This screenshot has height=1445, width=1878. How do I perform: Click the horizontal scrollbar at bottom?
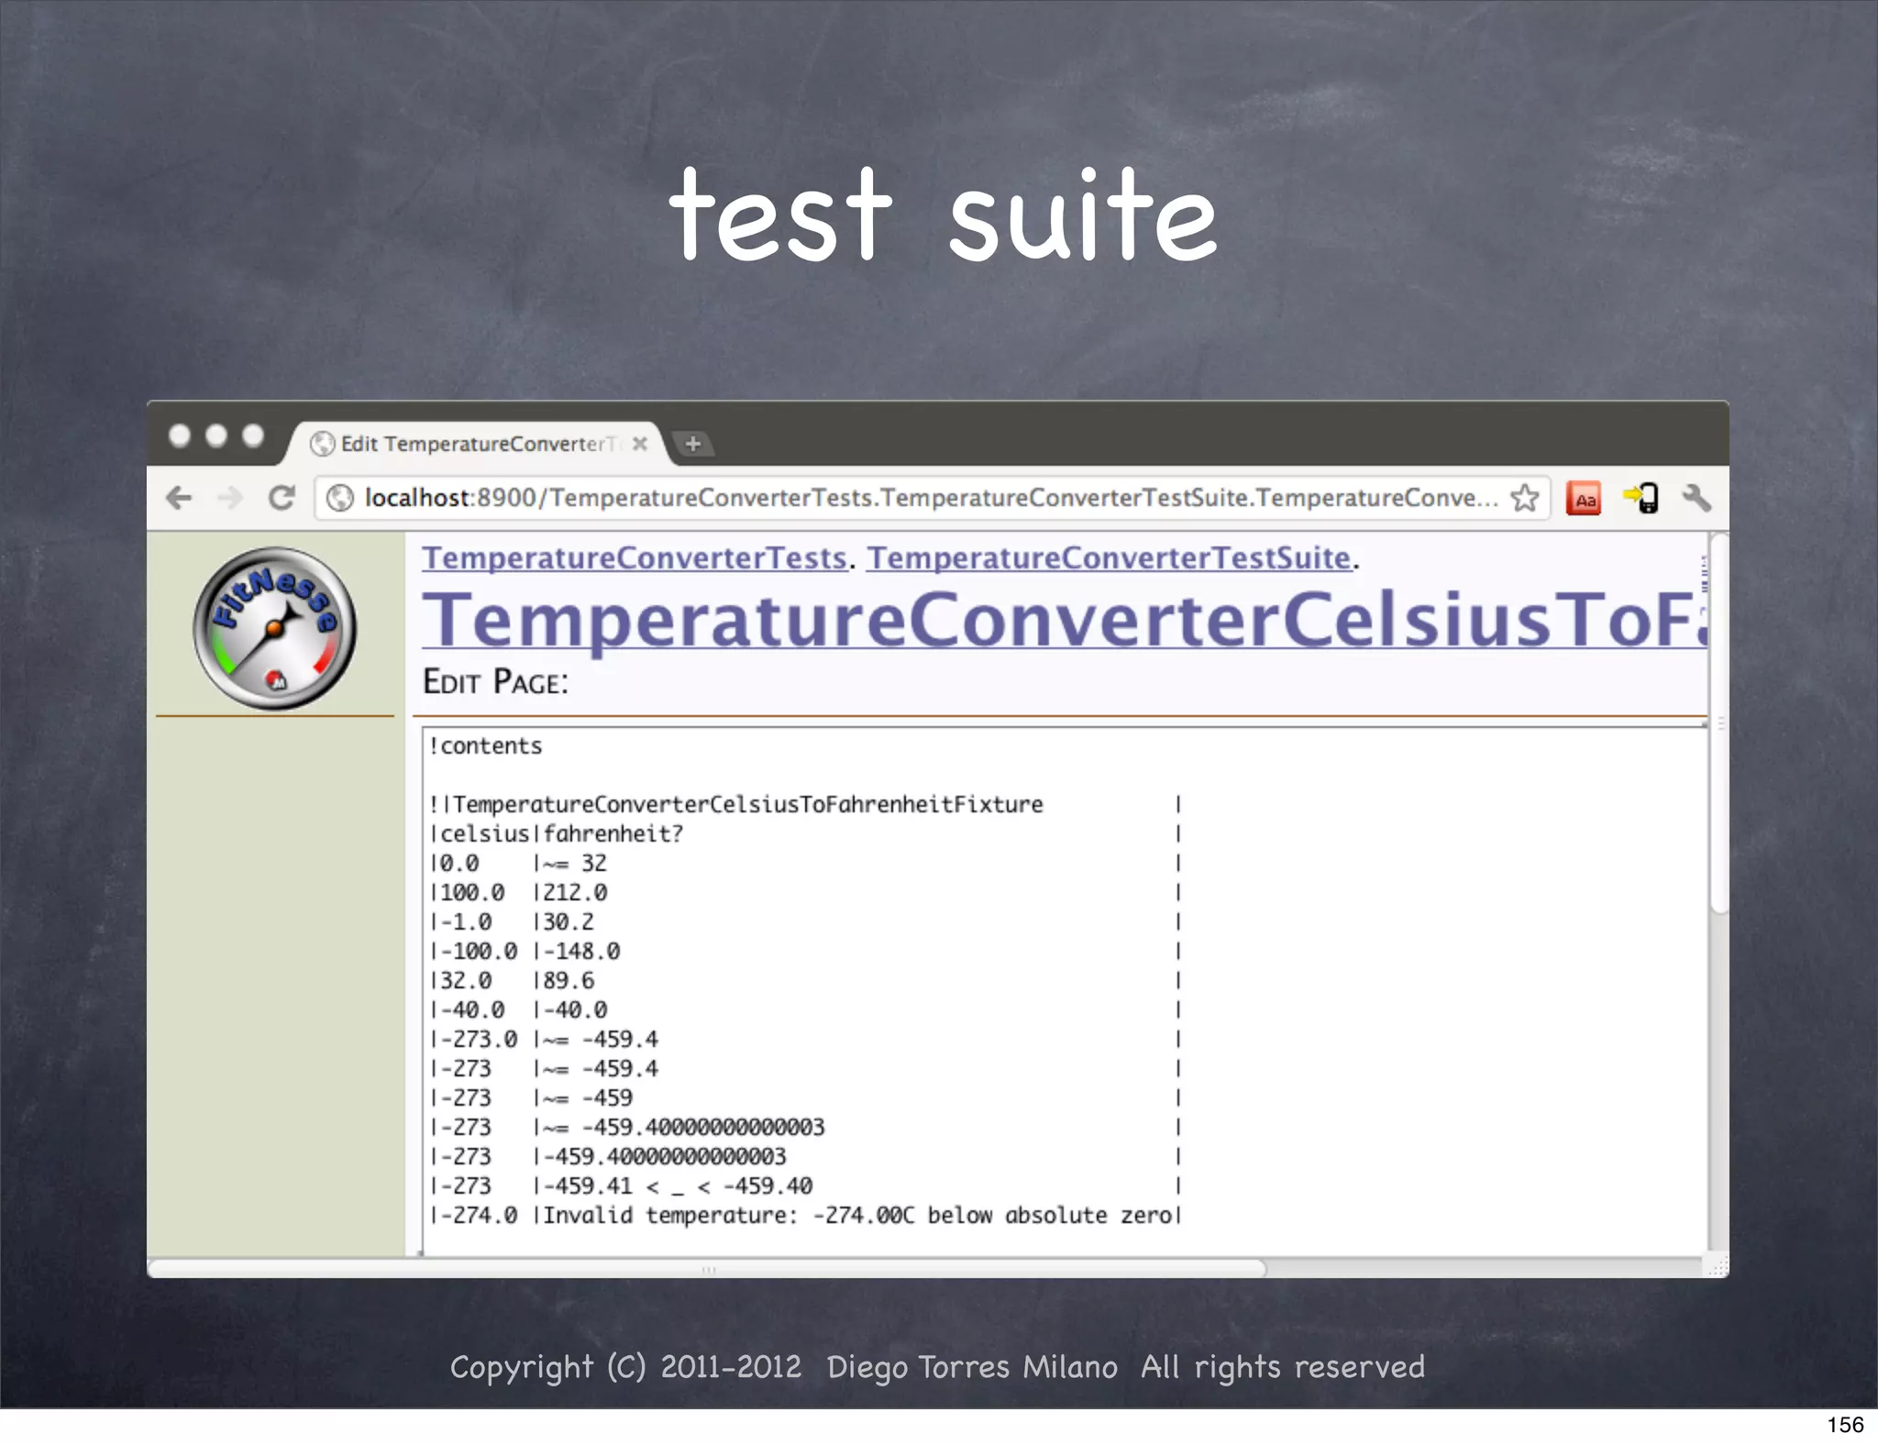(x=706, y=1269)
